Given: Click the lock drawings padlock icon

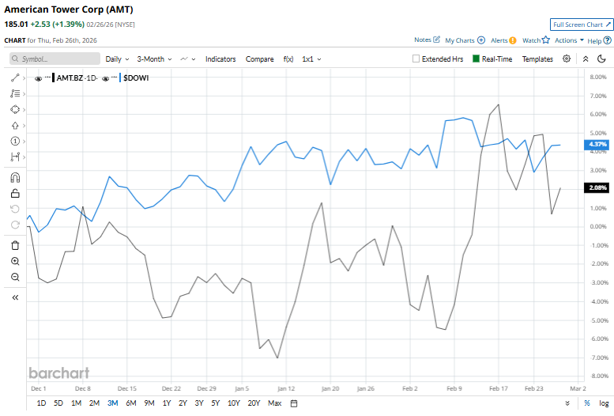Looking at the screenshot, I should coord(15,193).
